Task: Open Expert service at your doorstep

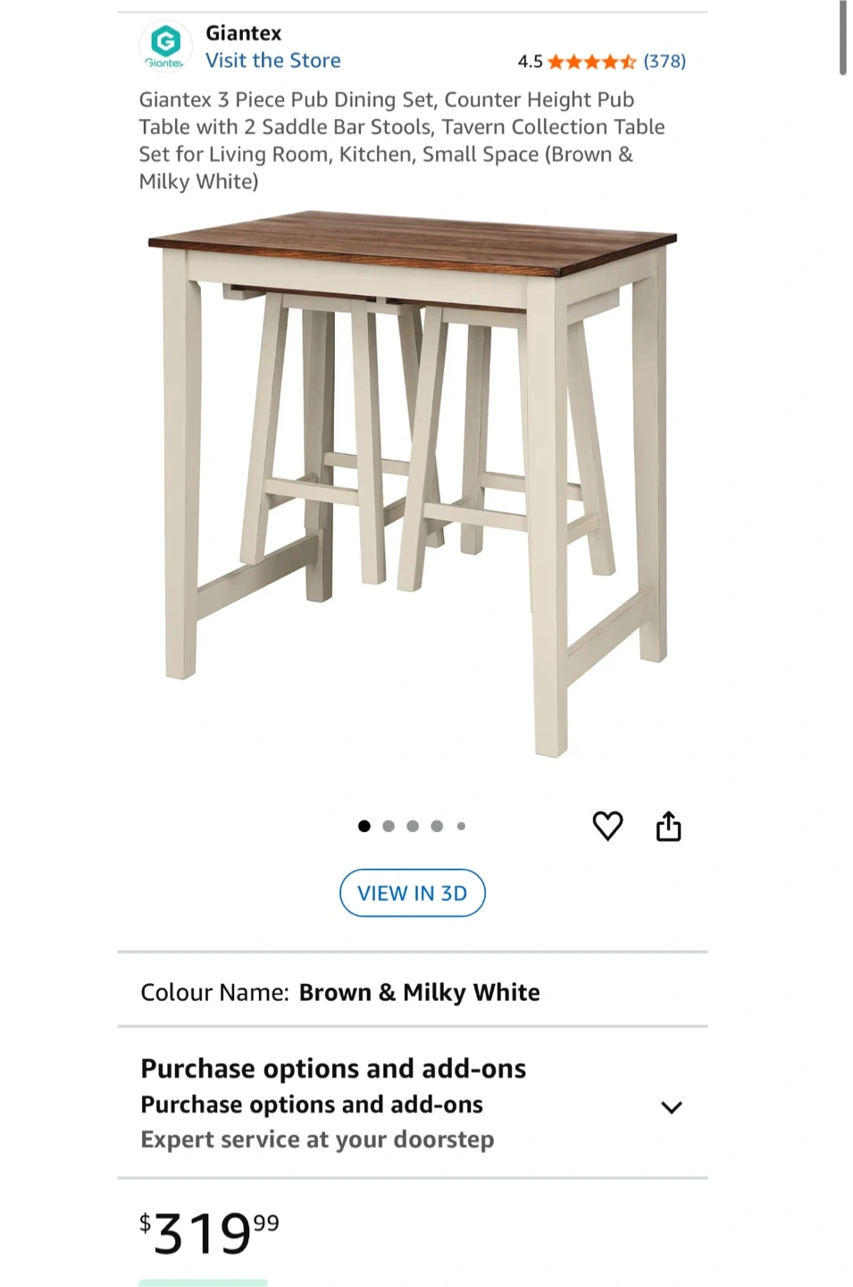Action: point(317,1140)
